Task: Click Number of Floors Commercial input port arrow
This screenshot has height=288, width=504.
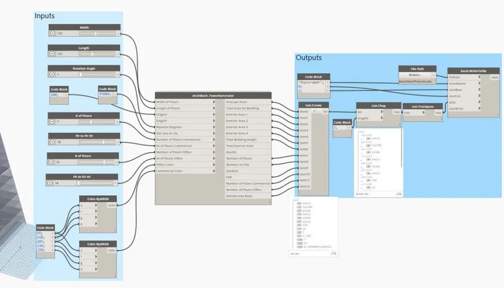Action: [214, 139]
